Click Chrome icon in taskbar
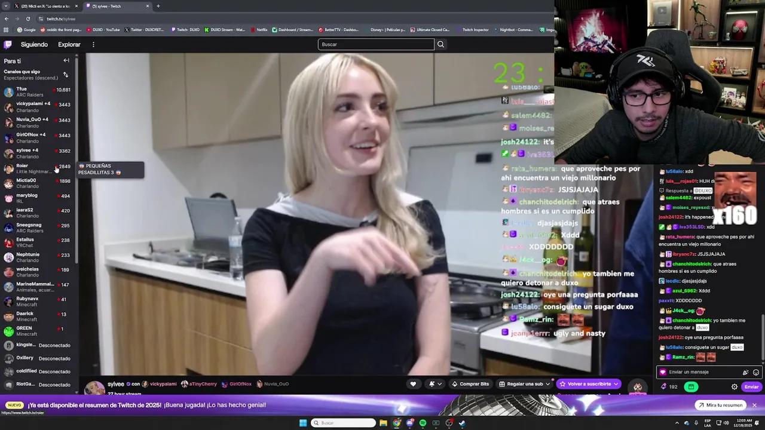 [396, 423]
